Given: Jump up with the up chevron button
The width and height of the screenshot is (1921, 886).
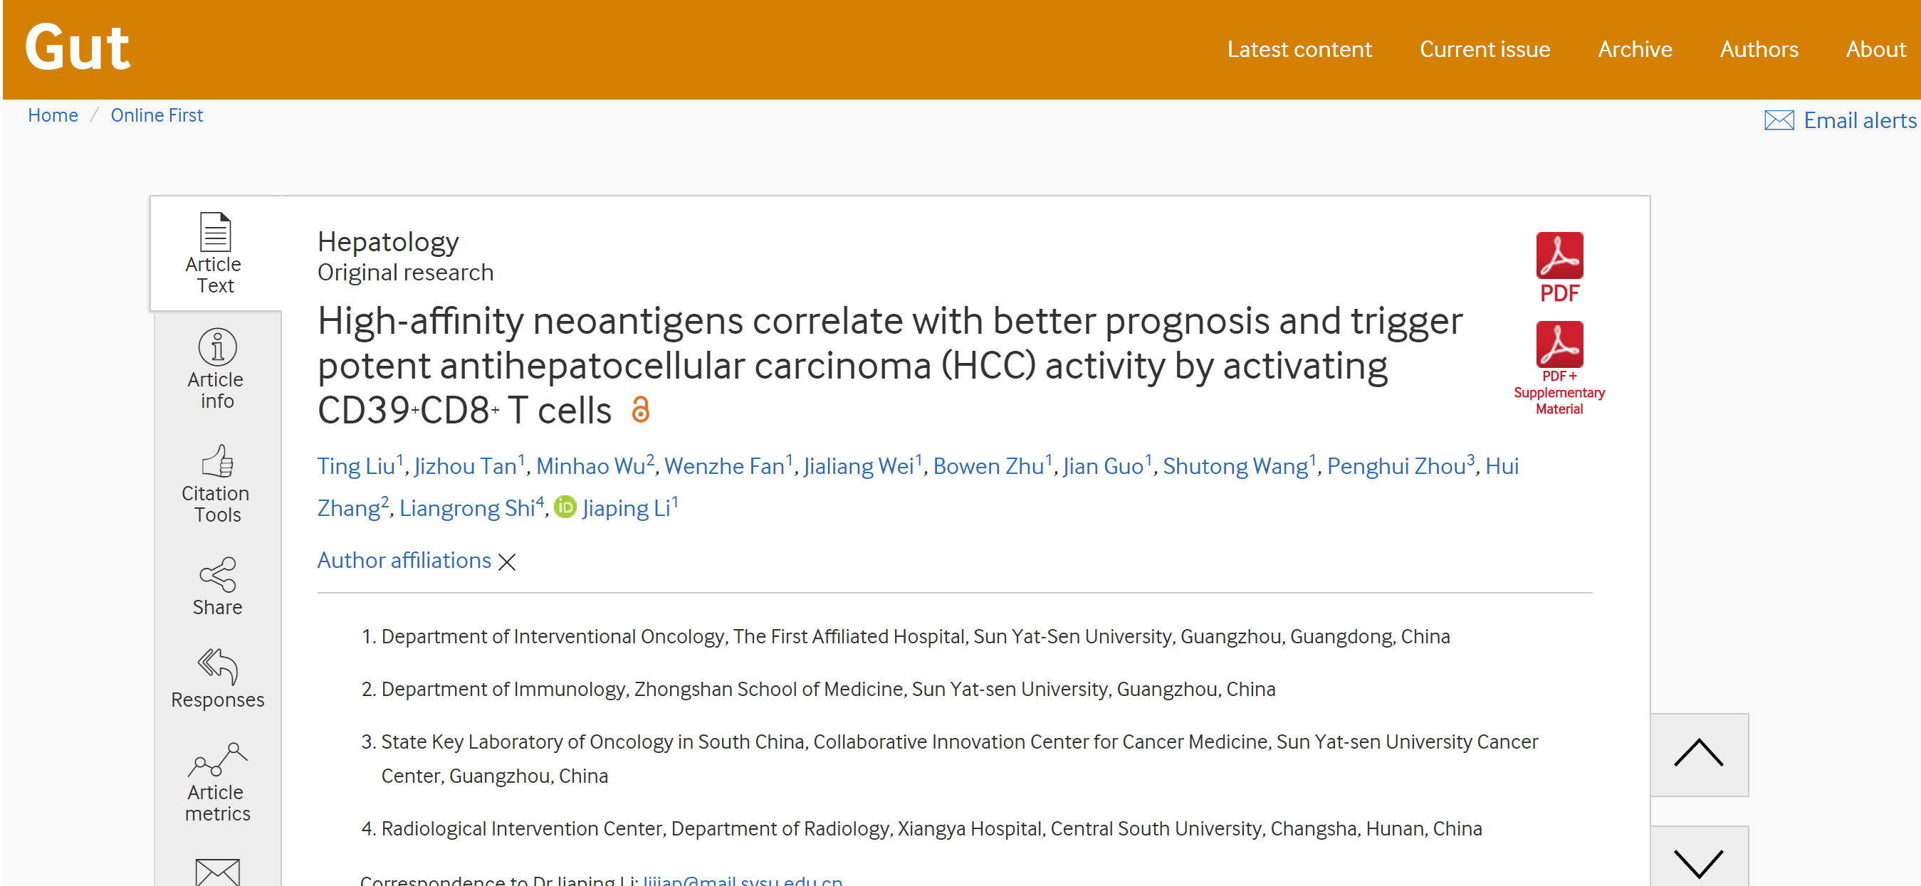Looking at the screenshot, I should 1699,754.
